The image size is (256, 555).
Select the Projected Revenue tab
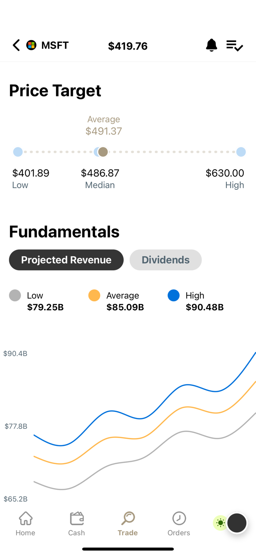[x=66, y=260]
